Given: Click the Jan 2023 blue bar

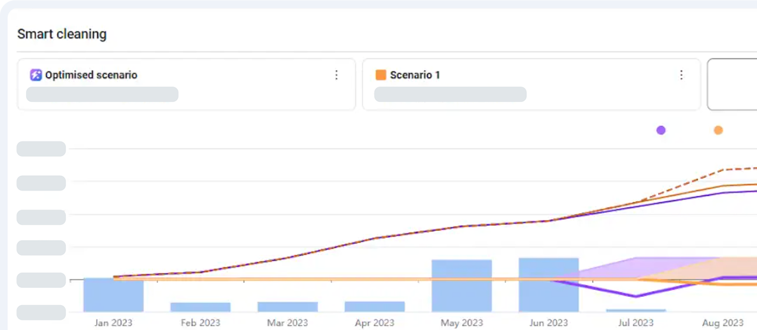Looking at the screenshot, I should pos(113,295).
